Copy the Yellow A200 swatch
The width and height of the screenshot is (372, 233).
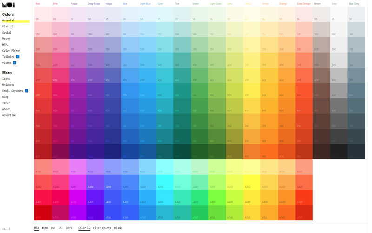(252, 182)
